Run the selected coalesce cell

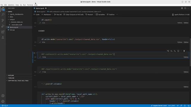34,53
